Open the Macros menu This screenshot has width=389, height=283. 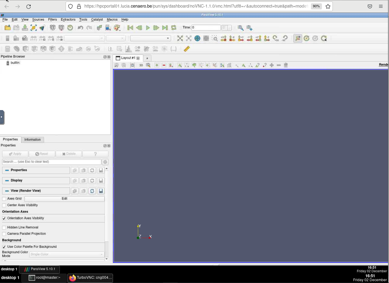coord(112,19)
